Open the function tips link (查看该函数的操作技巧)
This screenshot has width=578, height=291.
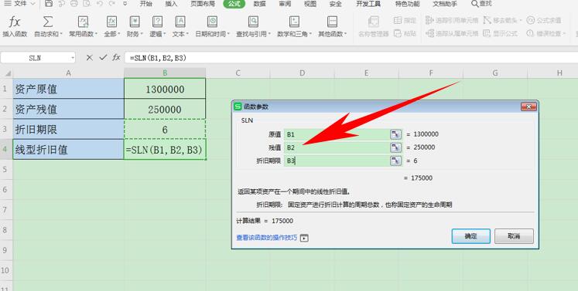click(x=266, y=238)
